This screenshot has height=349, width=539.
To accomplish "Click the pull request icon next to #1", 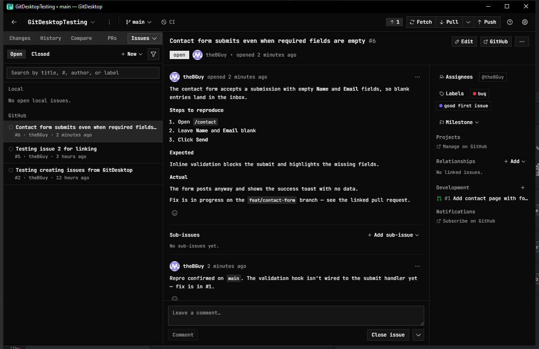I will [439, 199].
